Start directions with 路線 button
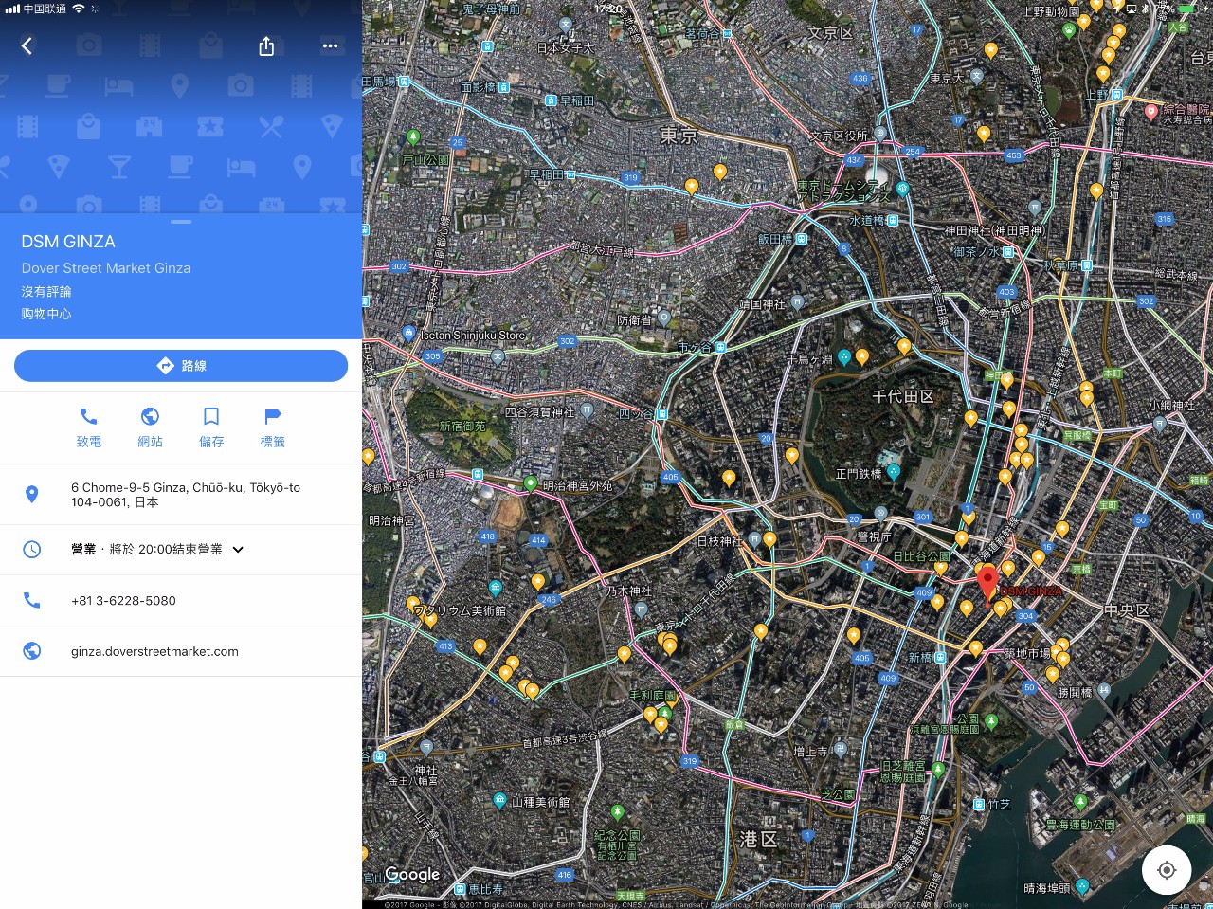This screenshot has width=1213, height=909. tap(181, 366)
